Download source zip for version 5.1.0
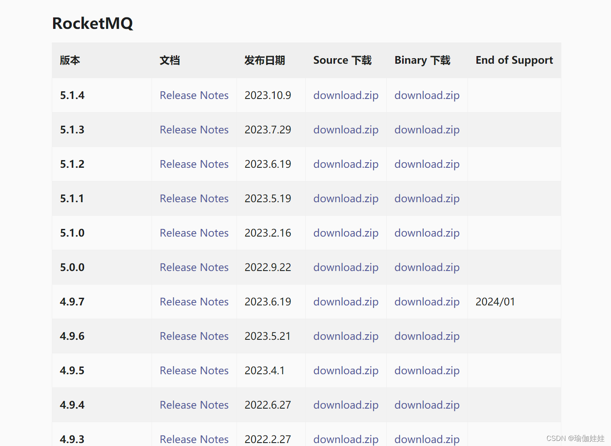611x446 pixels. click(x=346, y=233)
